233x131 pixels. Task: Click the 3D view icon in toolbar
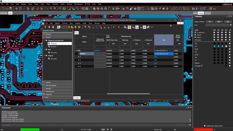pyautogui.click(x=117, y=9)
